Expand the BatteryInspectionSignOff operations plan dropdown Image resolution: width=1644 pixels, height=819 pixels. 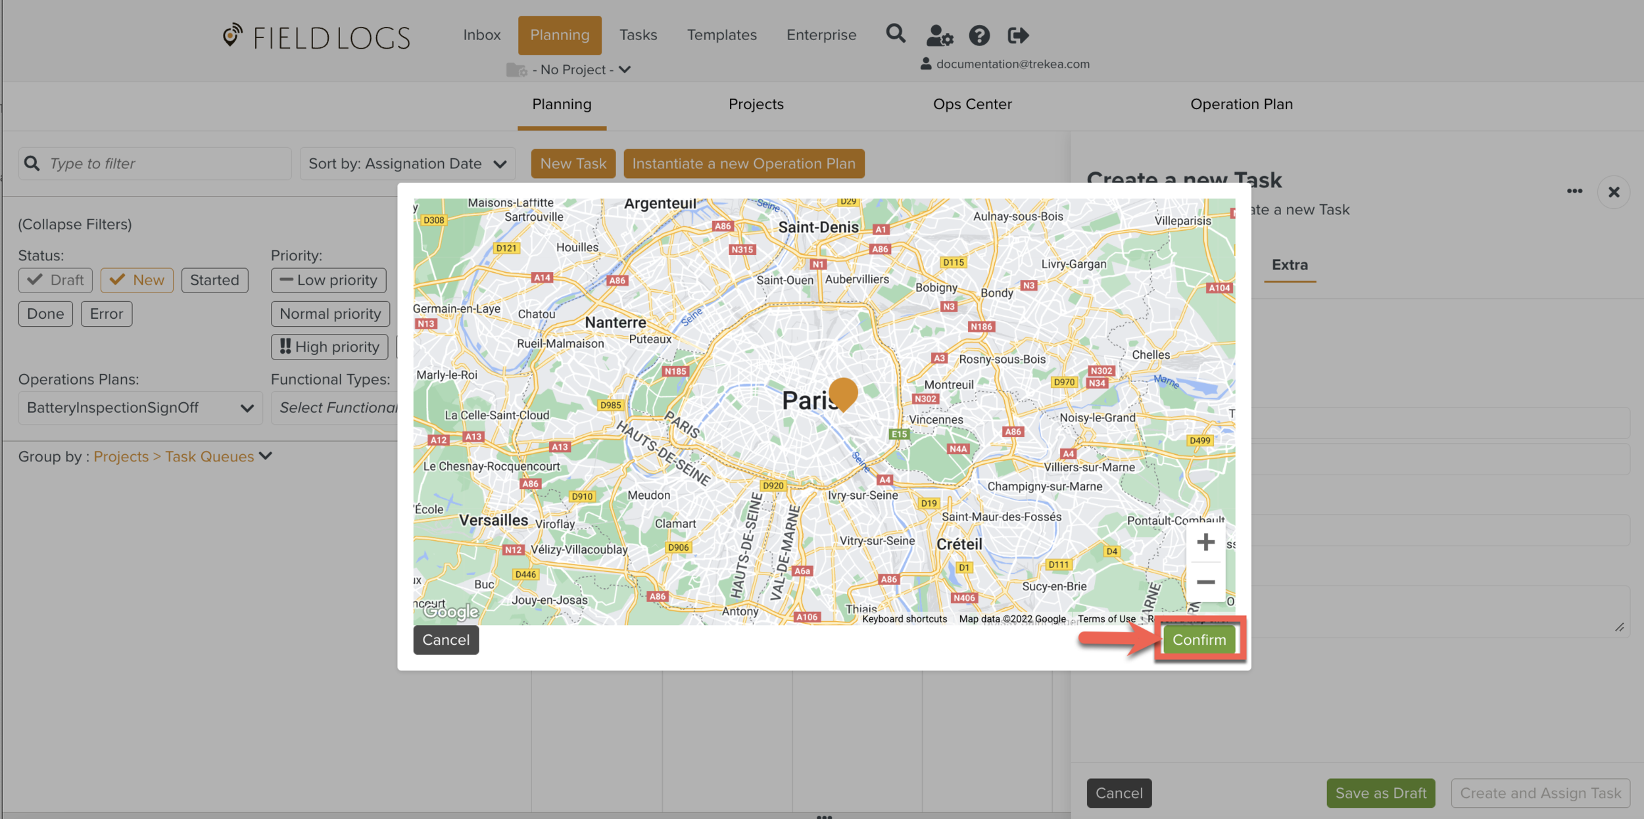click(140, 408)
